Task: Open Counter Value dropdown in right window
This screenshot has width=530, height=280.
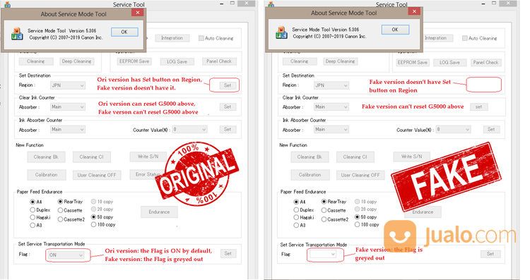Action: point(453,130)
